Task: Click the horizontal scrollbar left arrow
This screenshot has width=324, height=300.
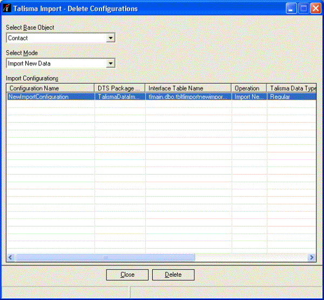Action: (x=11, y=258)
